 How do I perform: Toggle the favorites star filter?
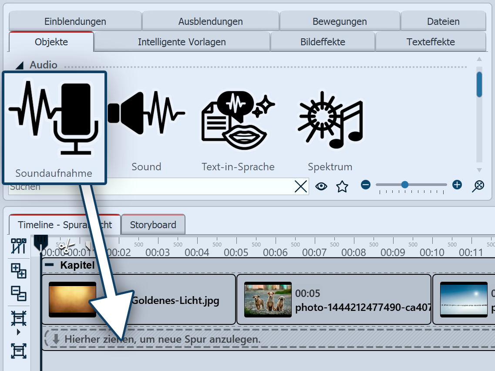[342, 186]
